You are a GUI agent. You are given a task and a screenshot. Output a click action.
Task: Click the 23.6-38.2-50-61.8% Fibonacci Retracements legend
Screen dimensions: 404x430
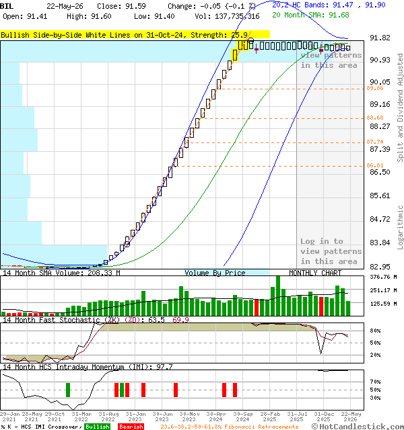pos(230,427)
